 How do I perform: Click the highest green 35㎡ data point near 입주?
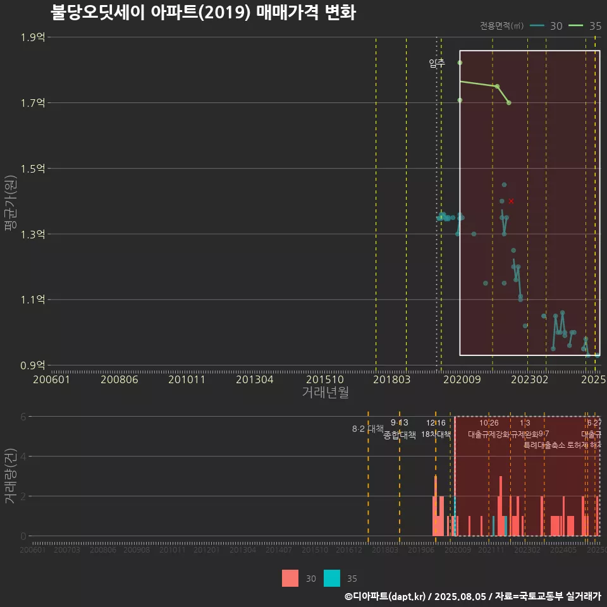(x=460, y=63)
